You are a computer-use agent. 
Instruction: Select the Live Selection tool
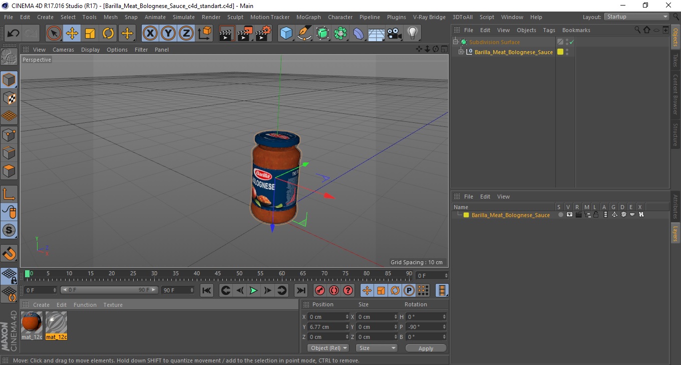pos(54,34)
